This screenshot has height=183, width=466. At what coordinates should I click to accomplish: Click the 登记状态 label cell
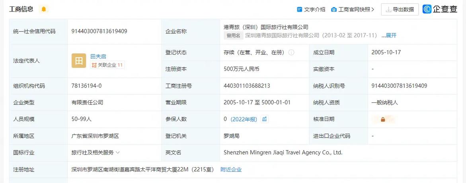191,52
